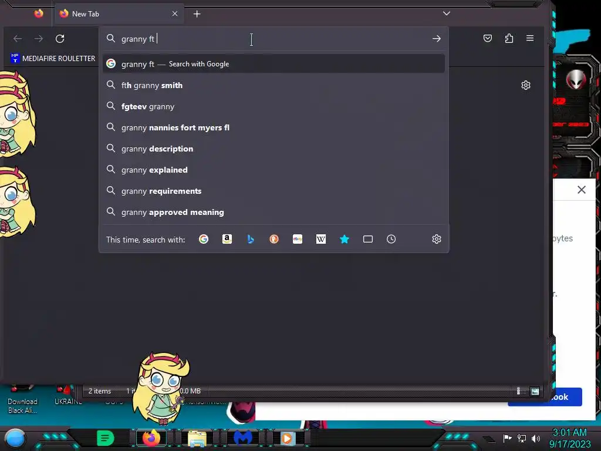Select 'granny ft — Search with Google'
This screenshot has height=451, width=601.
[x=274, y=64]
